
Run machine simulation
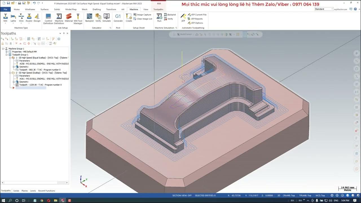pos(159,18)
